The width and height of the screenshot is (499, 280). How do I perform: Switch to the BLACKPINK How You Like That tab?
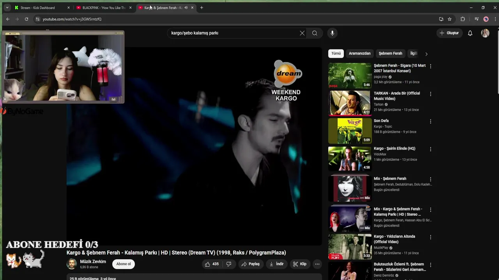pyautogui.click(x=104, y=7)
